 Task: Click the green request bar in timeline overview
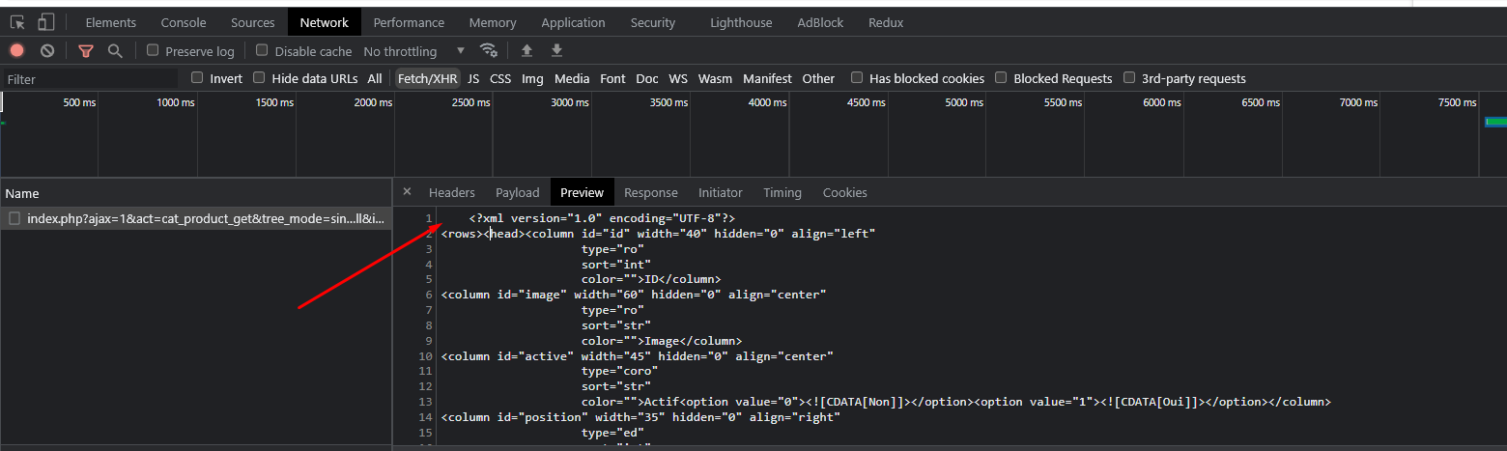click(1495, 122)
